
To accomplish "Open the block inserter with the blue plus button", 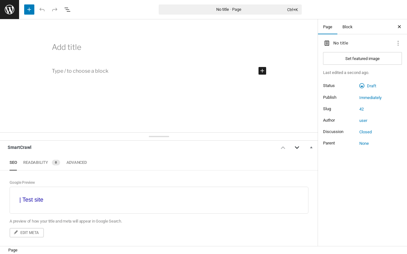I will [29, 10].
